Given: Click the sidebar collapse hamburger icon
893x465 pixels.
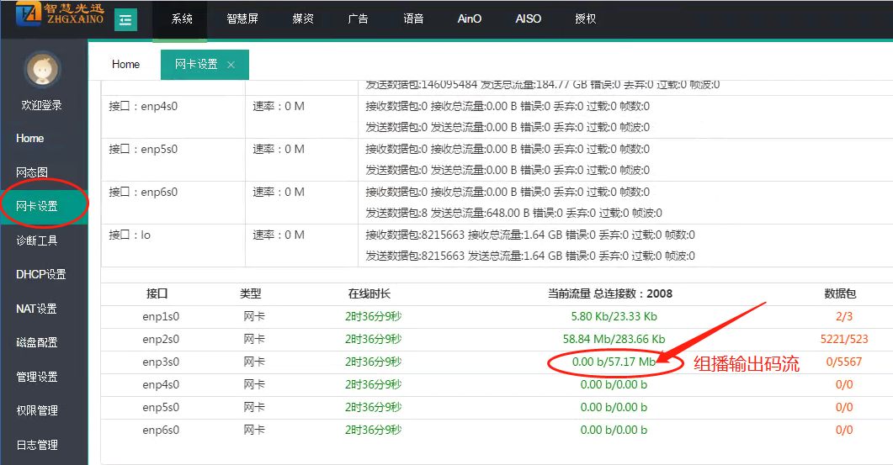Looking at the screenshot, I should [x=126, y=19].
